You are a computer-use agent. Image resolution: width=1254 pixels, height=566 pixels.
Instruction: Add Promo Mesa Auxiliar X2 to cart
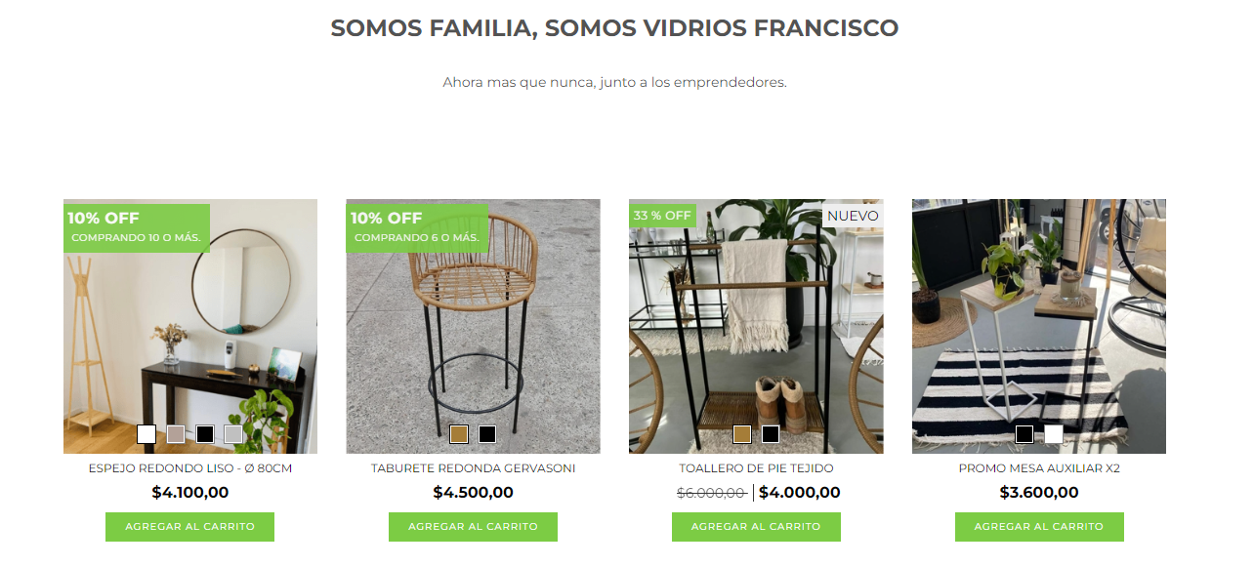(x=1039, y=527)
